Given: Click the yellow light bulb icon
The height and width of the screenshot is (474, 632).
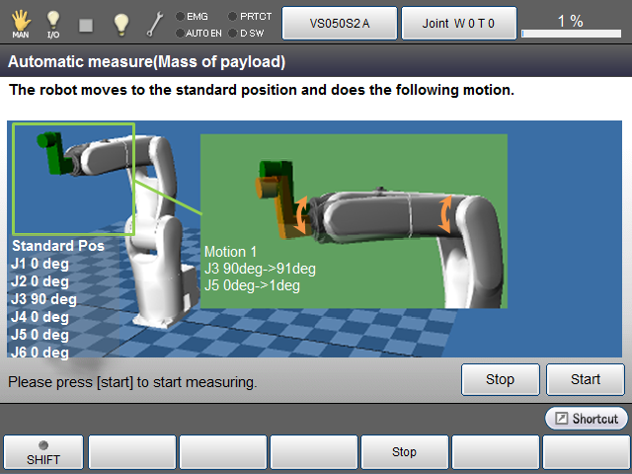Looking at the screenshot, I should pos(120,23).
